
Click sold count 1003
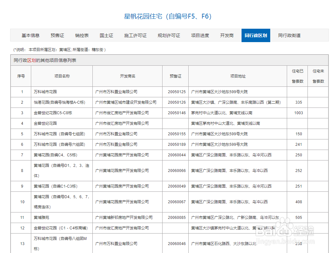[x=299, y=113]
